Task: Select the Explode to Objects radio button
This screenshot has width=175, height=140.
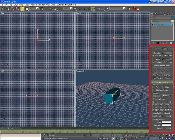Action: click(x=156, y=62)
